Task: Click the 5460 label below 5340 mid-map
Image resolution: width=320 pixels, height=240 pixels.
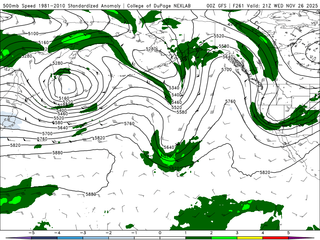Action: pos(176,102)
